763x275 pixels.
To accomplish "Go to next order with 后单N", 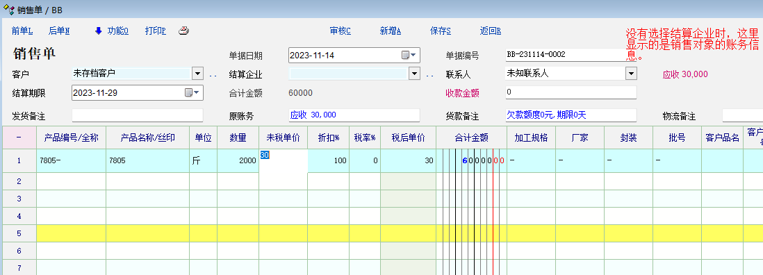I will click(x=59, y=31).
